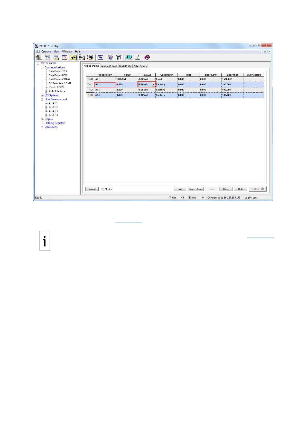
Task: Click the 'Login: user' status bar entry
Action: (x=251, y=198)
